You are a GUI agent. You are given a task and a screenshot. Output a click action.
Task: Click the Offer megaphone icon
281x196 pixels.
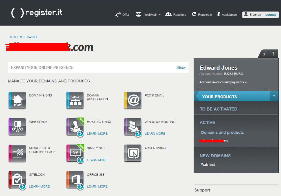[118, 14]
